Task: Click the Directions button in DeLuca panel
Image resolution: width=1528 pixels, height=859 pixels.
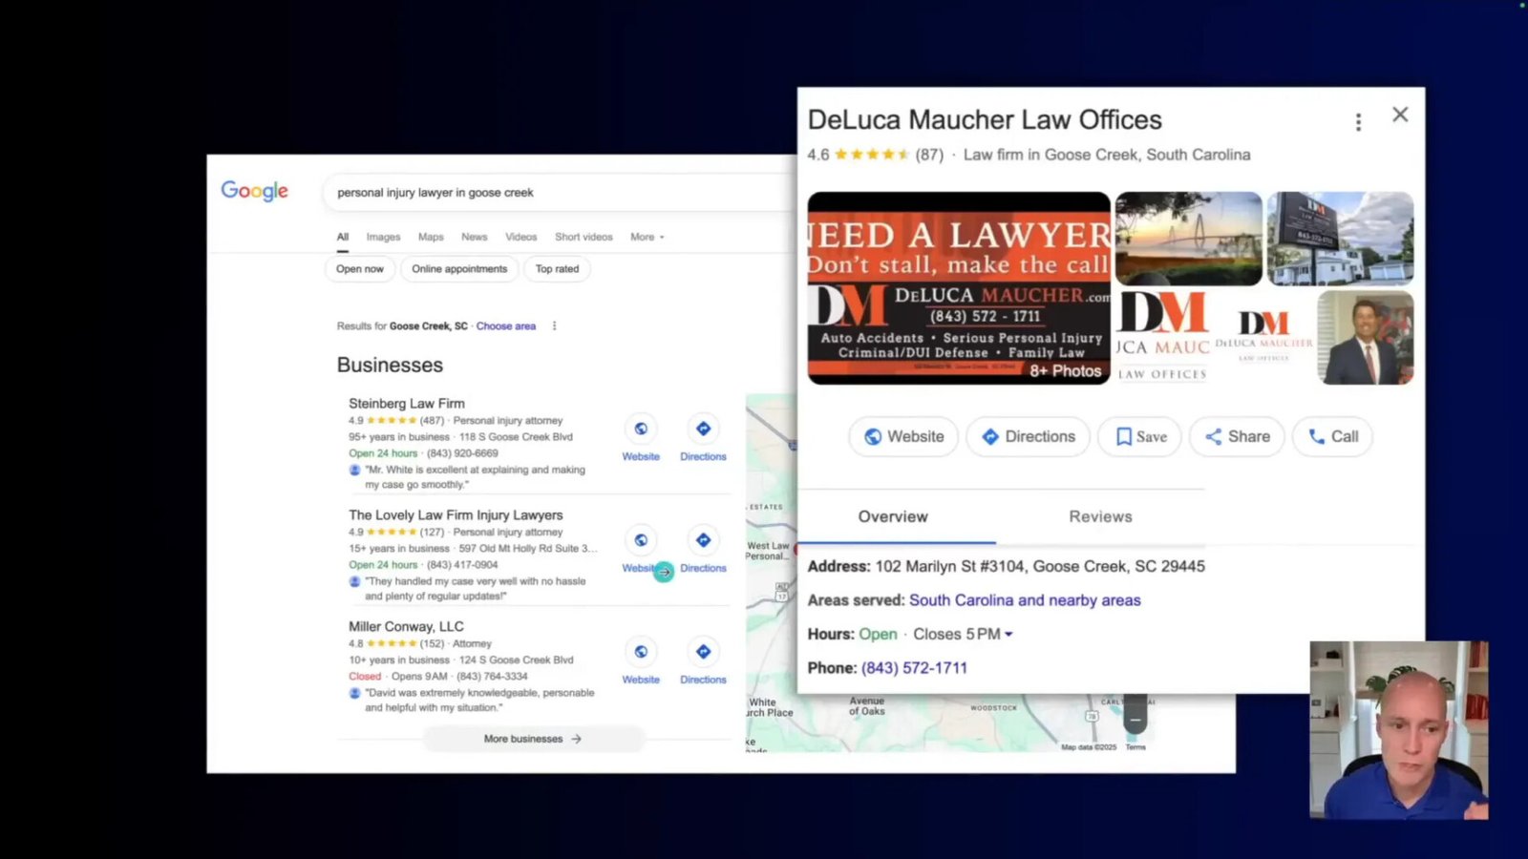Action: [1028, 436]
